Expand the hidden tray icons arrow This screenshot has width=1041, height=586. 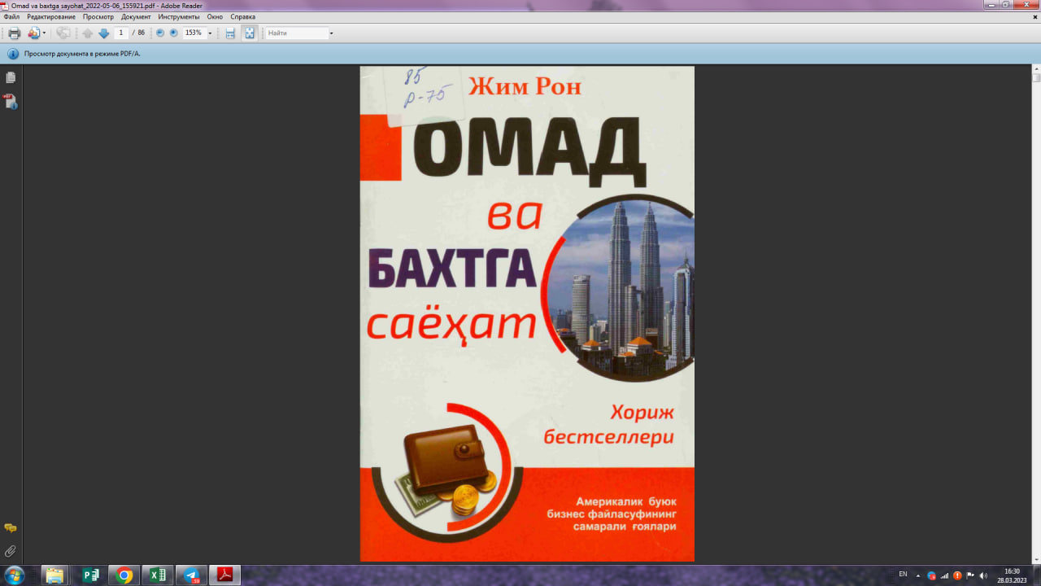pyautogui.click(x=918, y=575)
